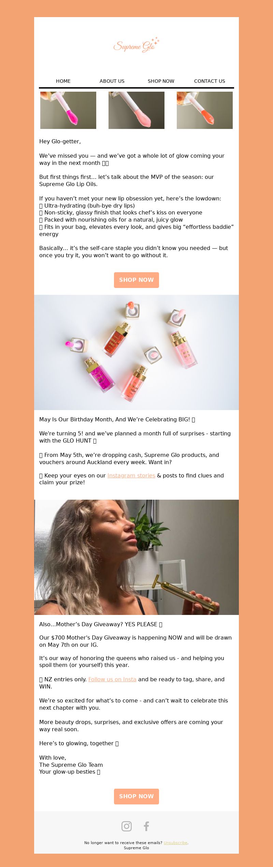Select SHOP NOW in the navigation bar
The width and height of the screenshot is (273, 867).
point(161,81)
